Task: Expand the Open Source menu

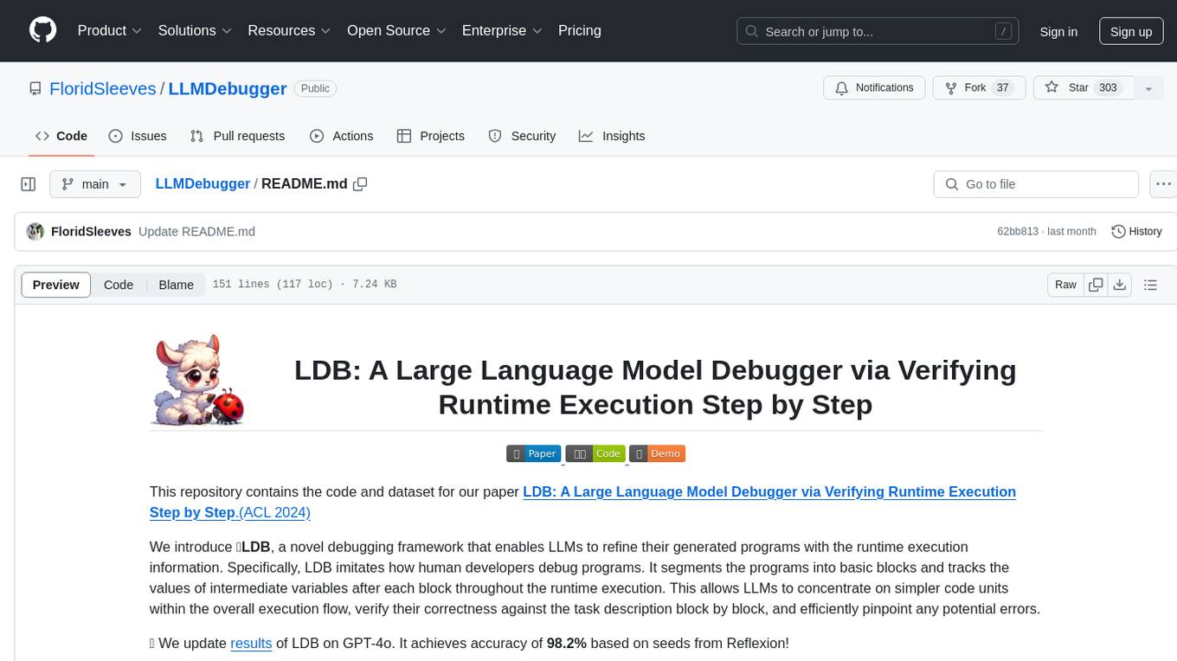Action: tap(396, 30)
